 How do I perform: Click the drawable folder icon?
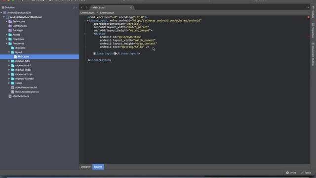[13, 48]
